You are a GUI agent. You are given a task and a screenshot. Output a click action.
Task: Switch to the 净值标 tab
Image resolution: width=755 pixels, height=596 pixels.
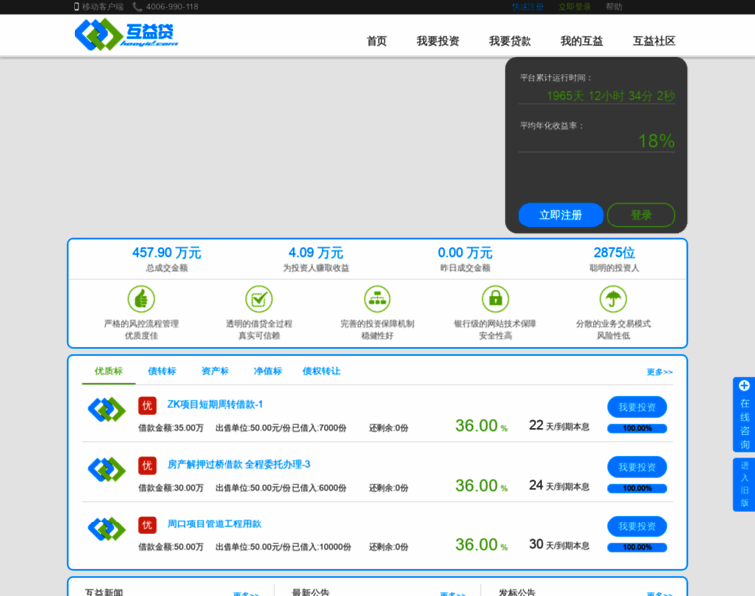point(267,371)
